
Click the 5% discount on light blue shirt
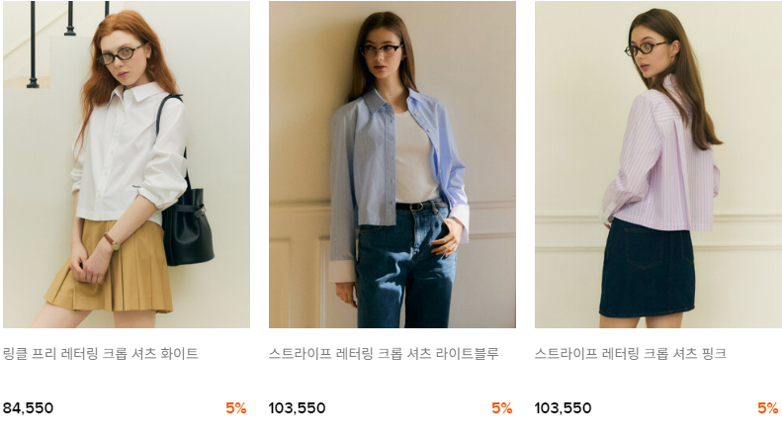click(x=502, y=408)
